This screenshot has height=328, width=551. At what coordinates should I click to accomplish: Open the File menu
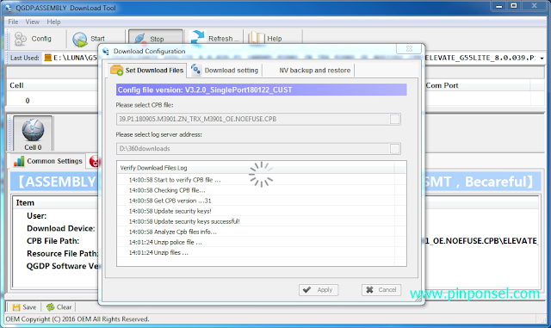click(13, 22)
